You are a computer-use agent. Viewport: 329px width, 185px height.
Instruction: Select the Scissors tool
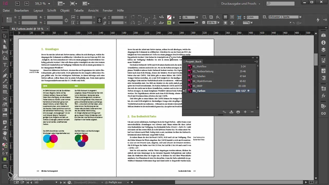(x=5, y=99)
